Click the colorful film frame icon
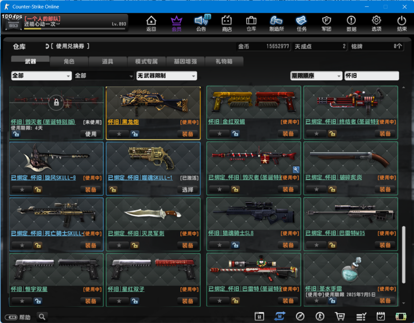Viewport: 414px width, 323px height. [x=401, y=316]
